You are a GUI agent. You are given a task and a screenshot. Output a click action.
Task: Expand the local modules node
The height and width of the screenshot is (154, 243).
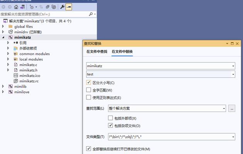pyautogui.click(x=8, y=59)
